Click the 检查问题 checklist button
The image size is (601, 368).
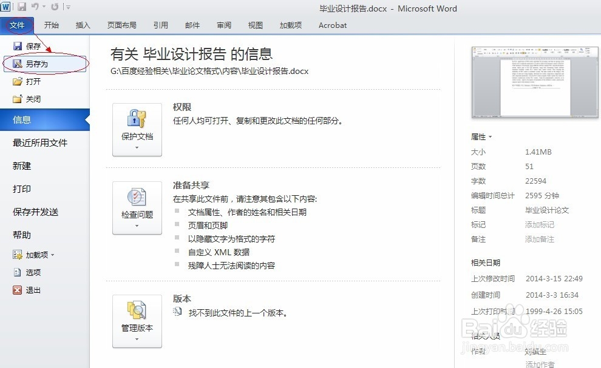click(137, 207)
